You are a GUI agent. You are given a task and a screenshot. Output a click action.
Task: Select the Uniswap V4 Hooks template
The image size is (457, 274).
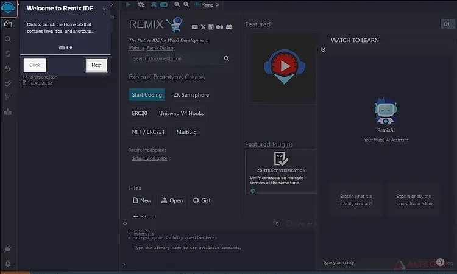point(182,114)
